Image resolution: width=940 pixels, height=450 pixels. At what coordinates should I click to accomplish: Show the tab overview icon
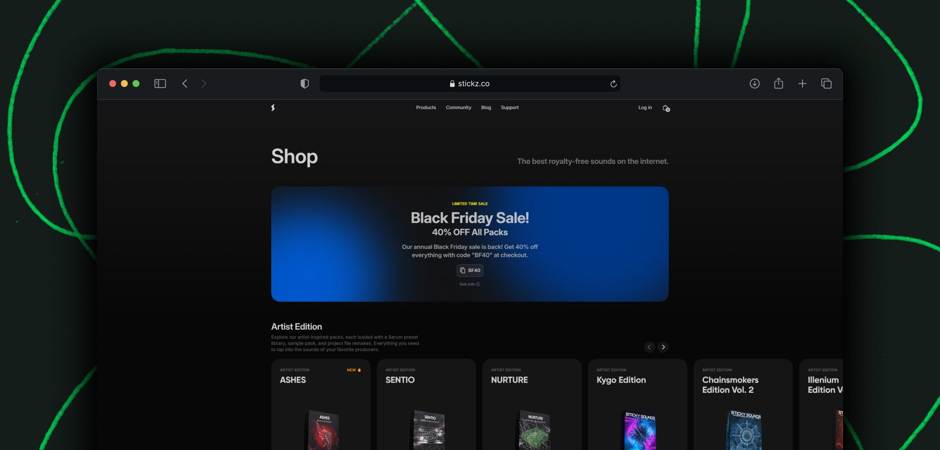[826, 84]
